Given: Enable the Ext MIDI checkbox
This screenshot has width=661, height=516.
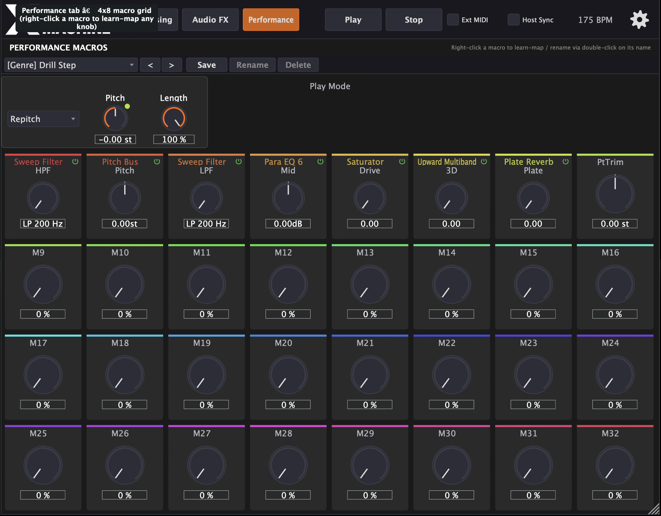Looking at the screenshot, I should [x=453, y=20].
